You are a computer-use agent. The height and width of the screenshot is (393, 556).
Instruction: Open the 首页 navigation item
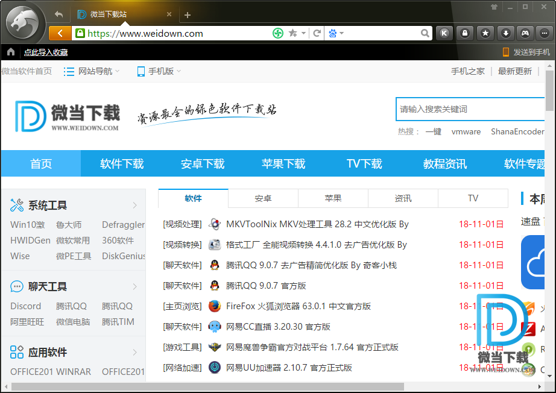click(x=41, y=164)
